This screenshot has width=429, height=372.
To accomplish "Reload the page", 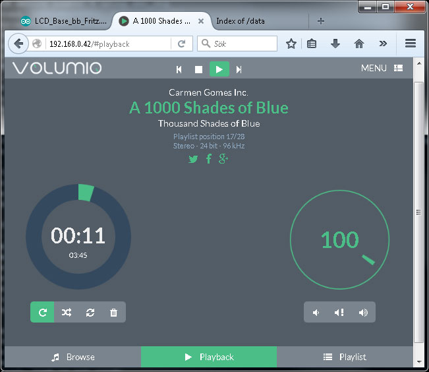I will tap(181, 44).
